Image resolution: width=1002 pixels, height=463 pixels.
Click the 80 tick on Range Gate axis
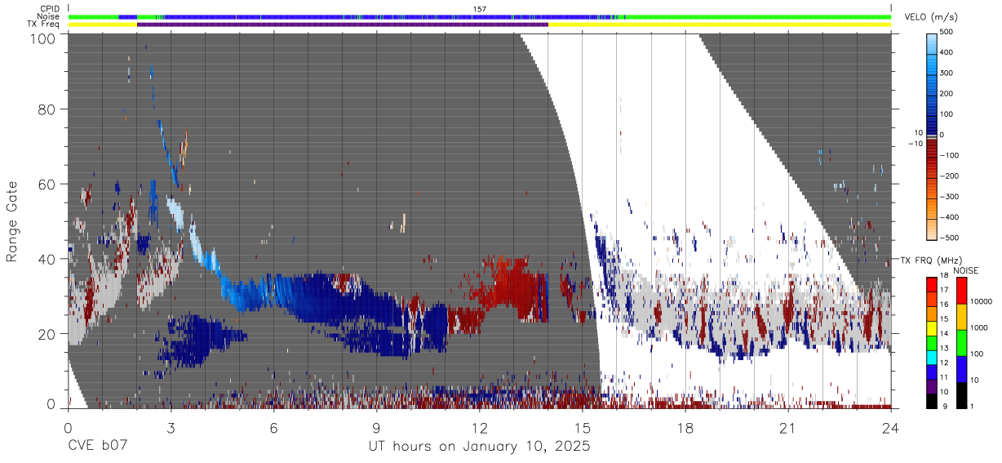pyautogui.click(x=48, y=109)
